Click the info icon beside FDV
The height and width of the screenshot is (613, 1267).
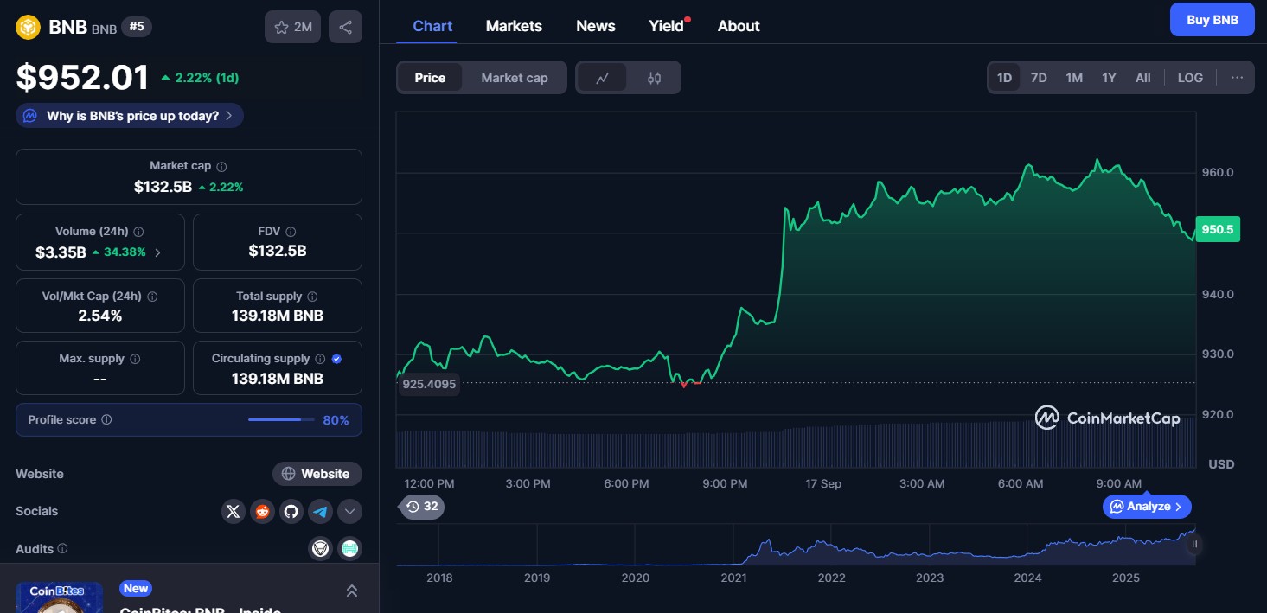[x=291, y=232]
